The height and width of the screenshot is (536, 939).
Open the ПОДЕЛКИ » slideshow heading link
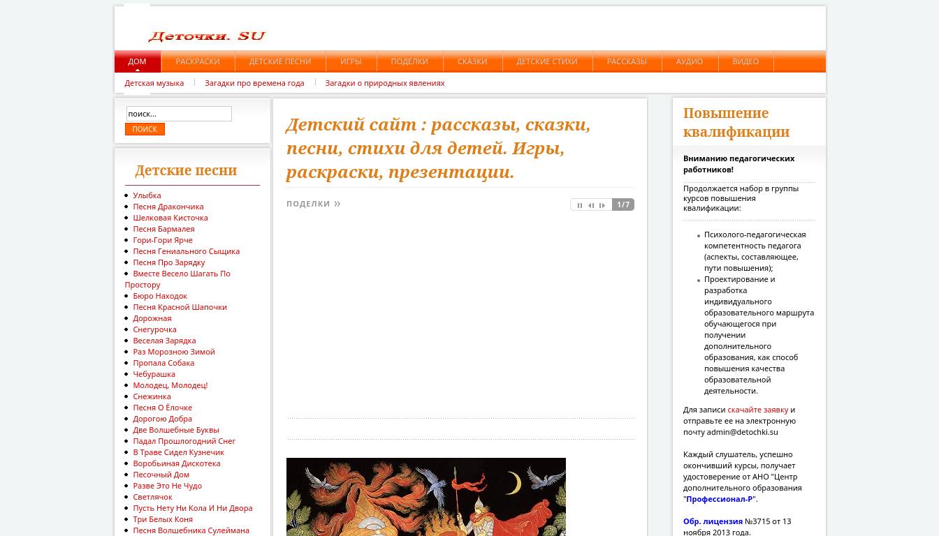314,204
